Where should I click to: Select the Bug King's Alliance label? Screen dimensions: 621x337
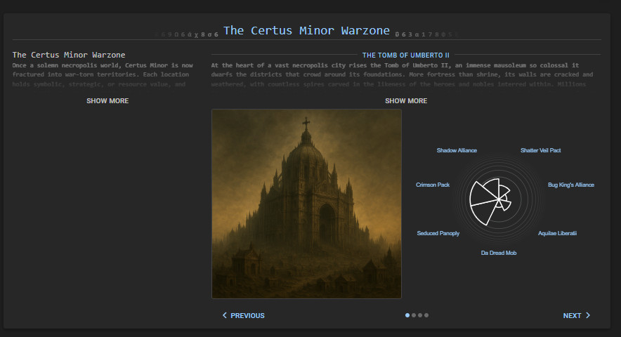click(570, 185)
